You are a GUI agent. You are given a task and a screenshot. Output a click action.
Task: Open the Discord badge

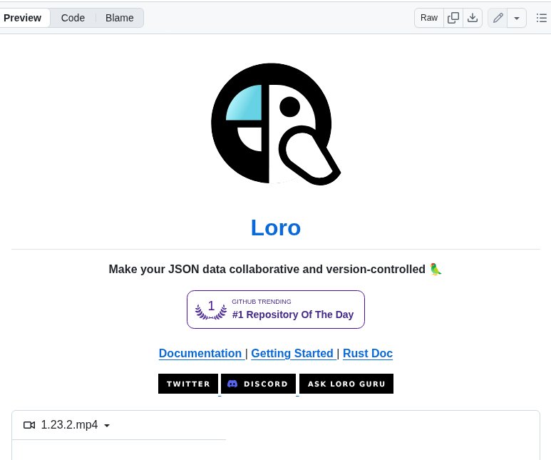click(x=258, y=384)
